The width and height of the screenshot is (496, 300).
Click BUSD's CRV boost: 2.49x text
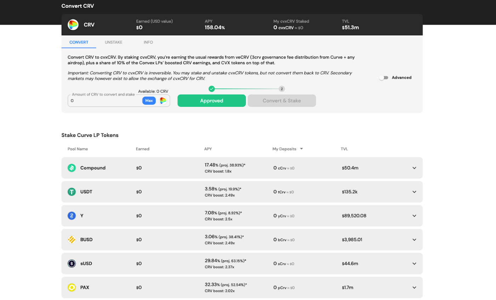[220, 243]
